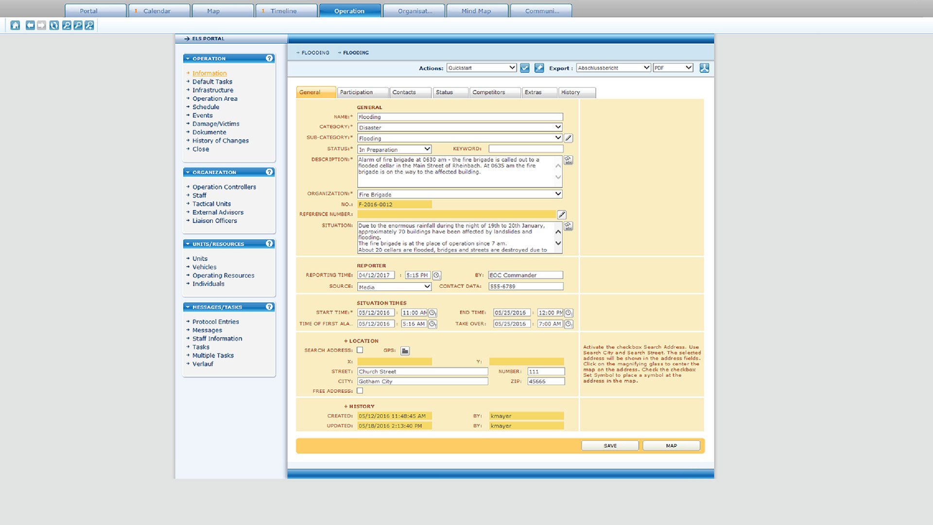Click the edit pen icon beside Actions
The width and height of the screenshot is (933, 525).
pos(539,68)
